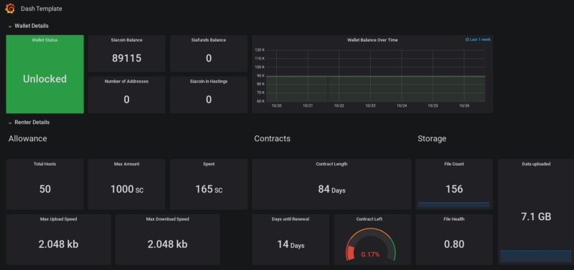Open the Siacoin Balance panel title
This screenshot has width=574, height=270.
(x=127, y=40)
